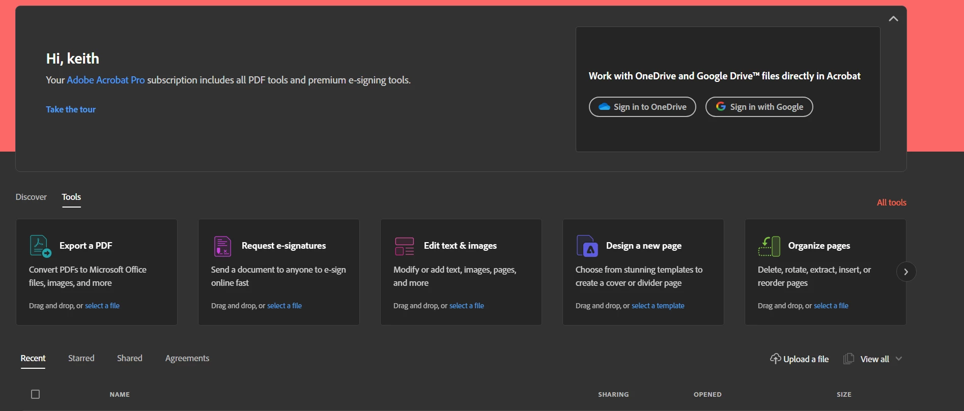Click the Google logo icon
This screenshot has height=411, width=964.
[x=721, y=106]
